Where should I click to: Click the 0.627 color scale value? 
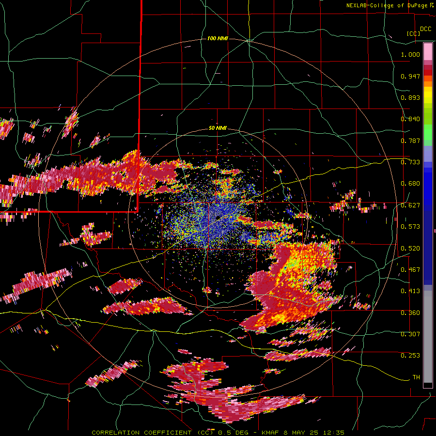pos(410,205)
